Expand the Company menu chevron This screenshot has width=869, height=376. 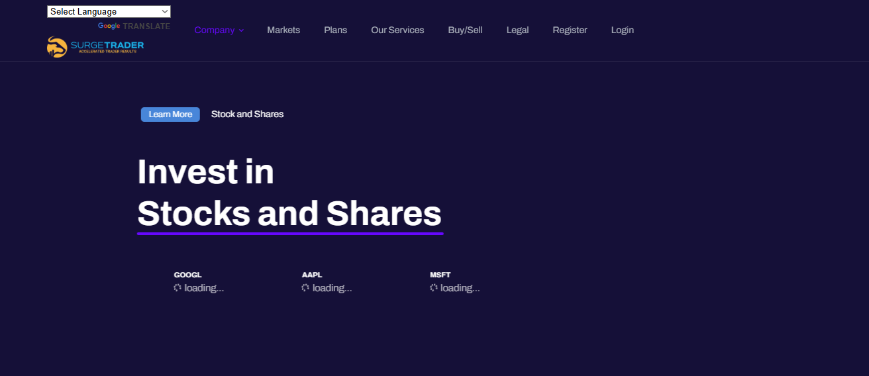241,30
